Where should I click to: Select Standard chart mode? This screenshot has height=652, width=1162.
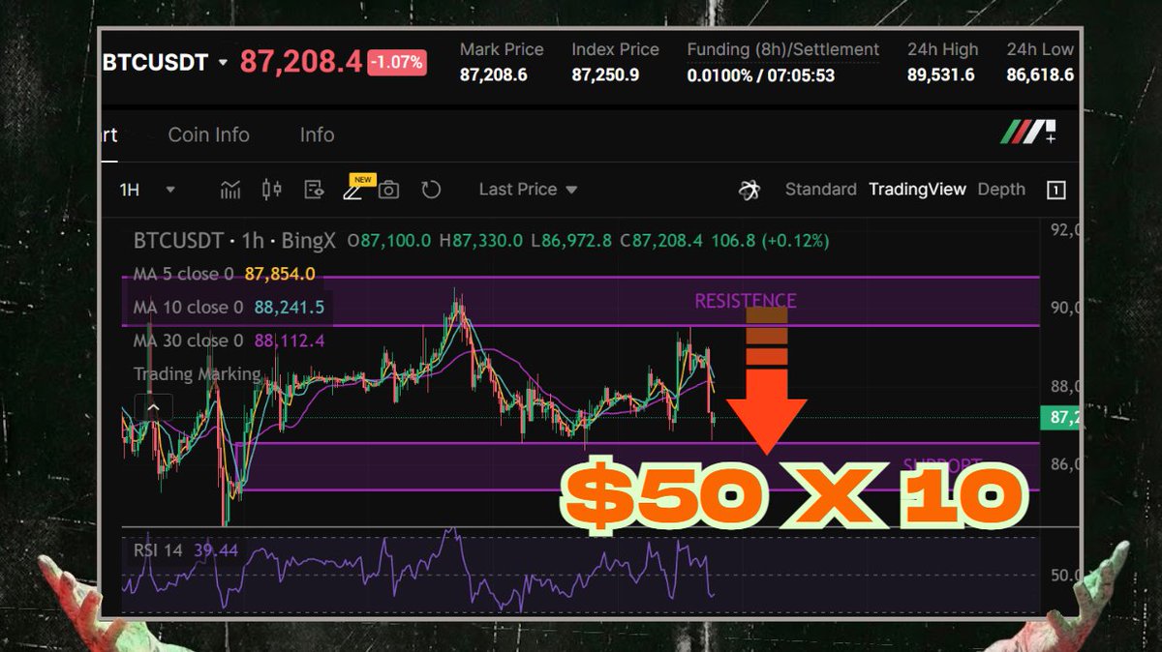point(820,190)
